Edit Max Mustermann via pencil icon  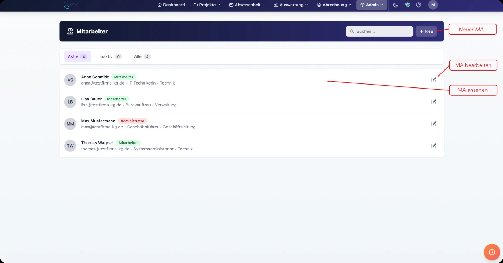tap(434, 124)
